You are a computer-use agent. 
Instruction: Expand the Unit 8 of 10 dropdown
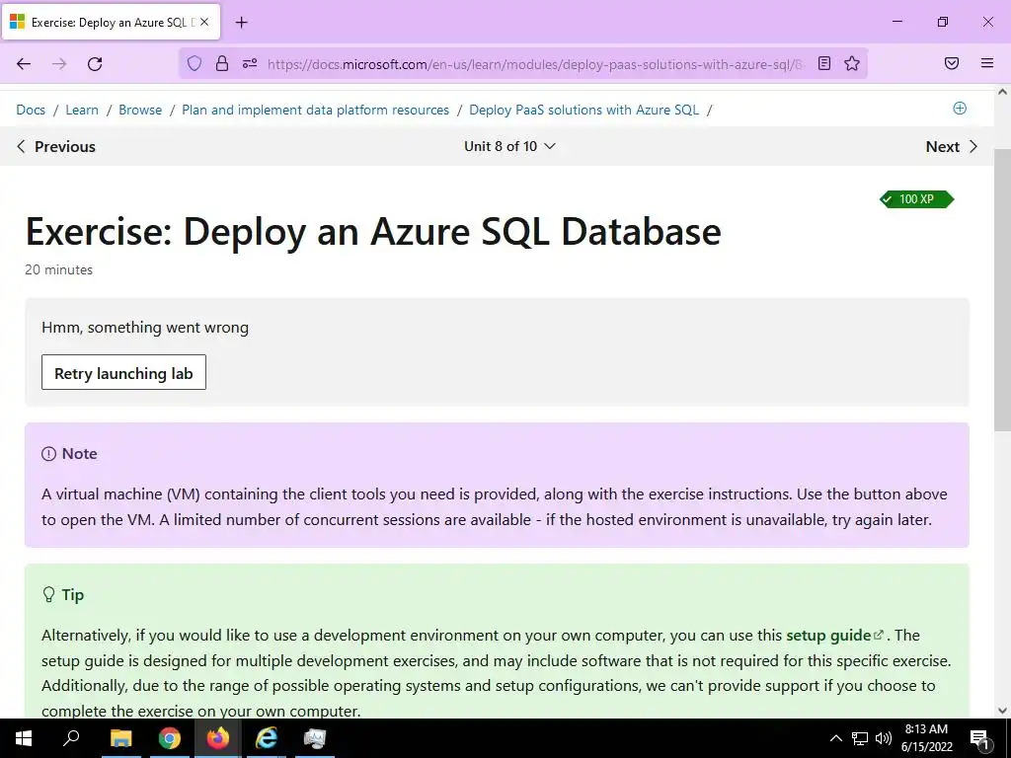[509, 146]
